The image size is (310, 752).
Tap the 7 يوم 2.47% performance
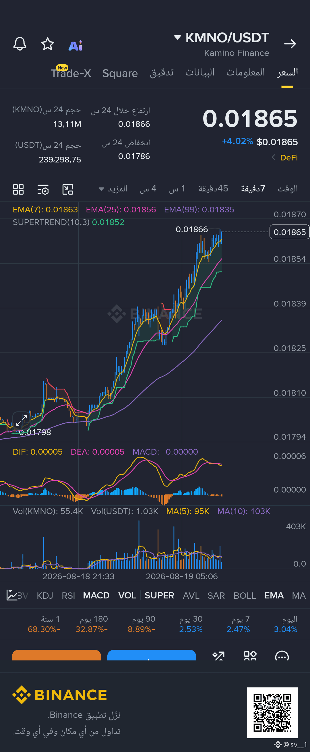point(238,624)
